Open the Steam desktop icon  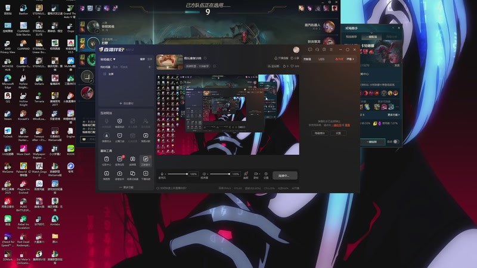(x=8, y=115)
